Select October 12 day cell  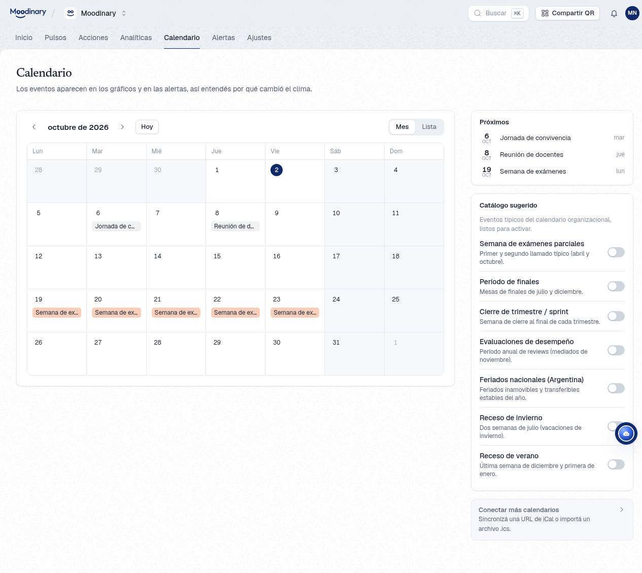(x=57, y=267)
